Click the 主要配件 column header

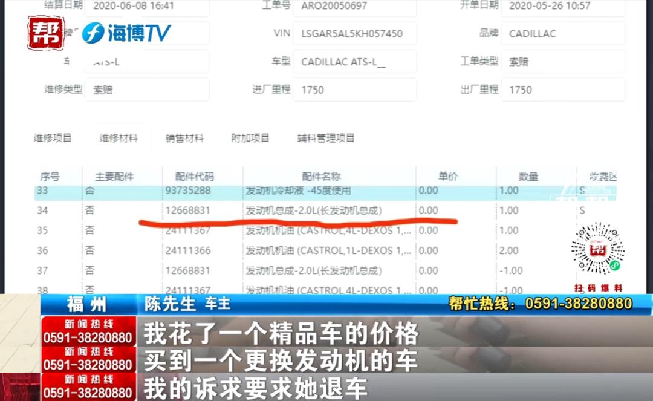coord(114,177)
